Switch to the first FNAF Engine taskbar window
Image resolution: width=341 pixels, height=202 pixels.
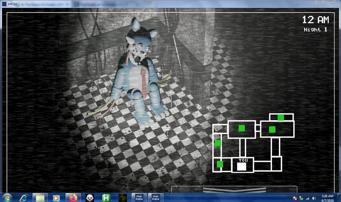click(x=139, y=198)
